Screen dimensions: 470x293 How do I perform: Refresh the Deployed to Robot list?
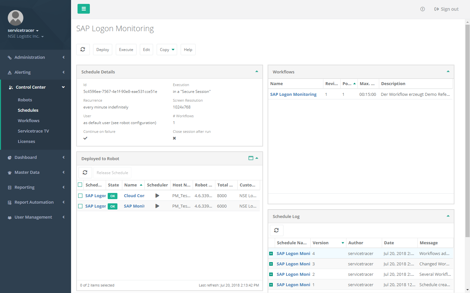[85, 172]
